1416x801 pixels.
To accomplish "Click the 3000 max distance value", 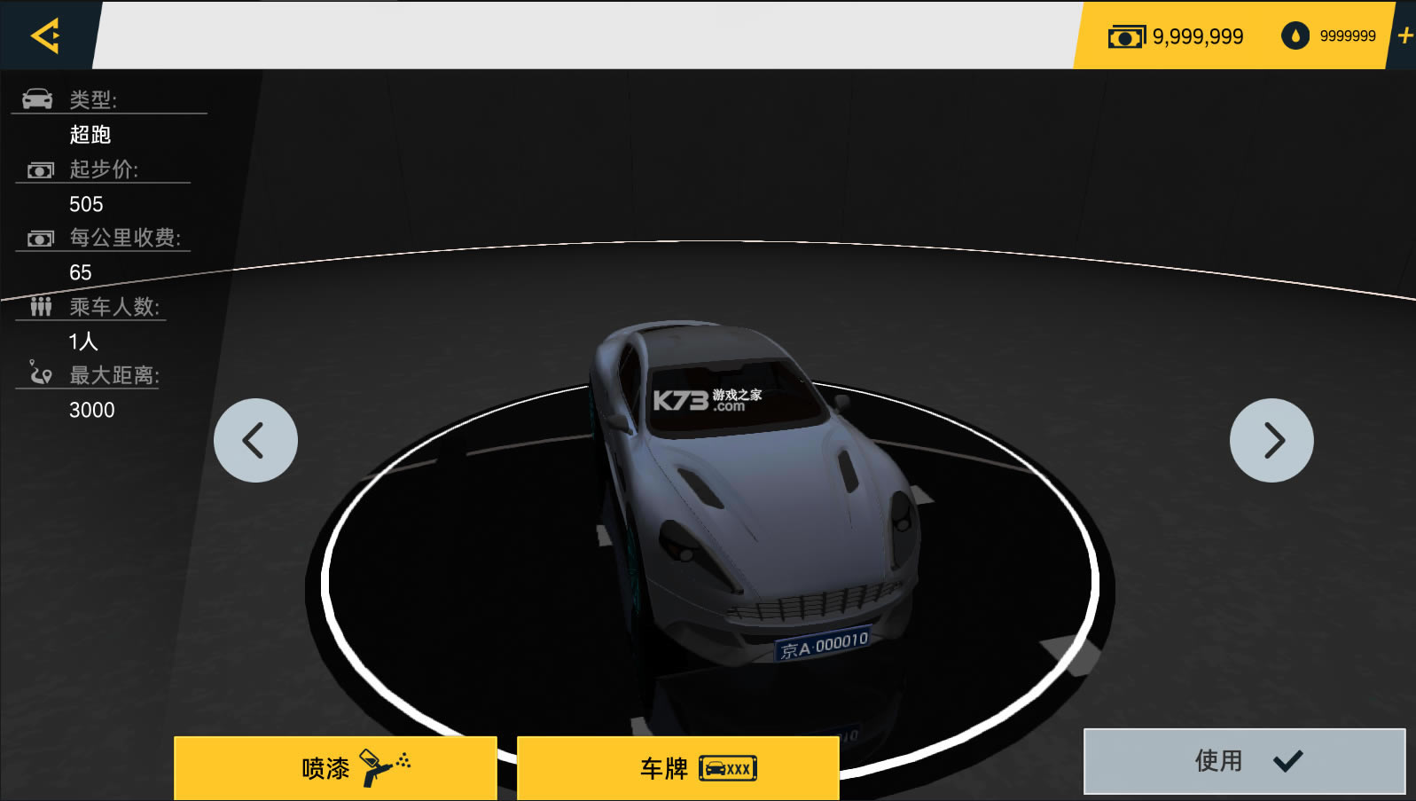I will click(x=92, y=410).
